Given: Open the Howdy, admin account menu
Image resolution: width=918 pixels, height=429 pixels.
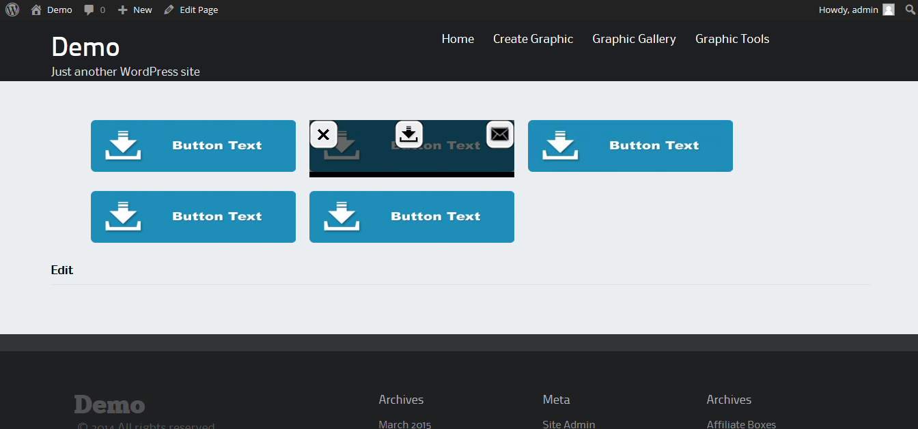Looking at the screenshot, I should tap(848, 10).
